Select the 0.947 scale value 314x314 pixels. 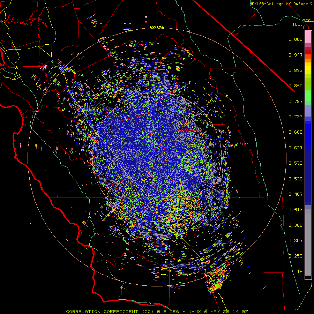(296, 55)
